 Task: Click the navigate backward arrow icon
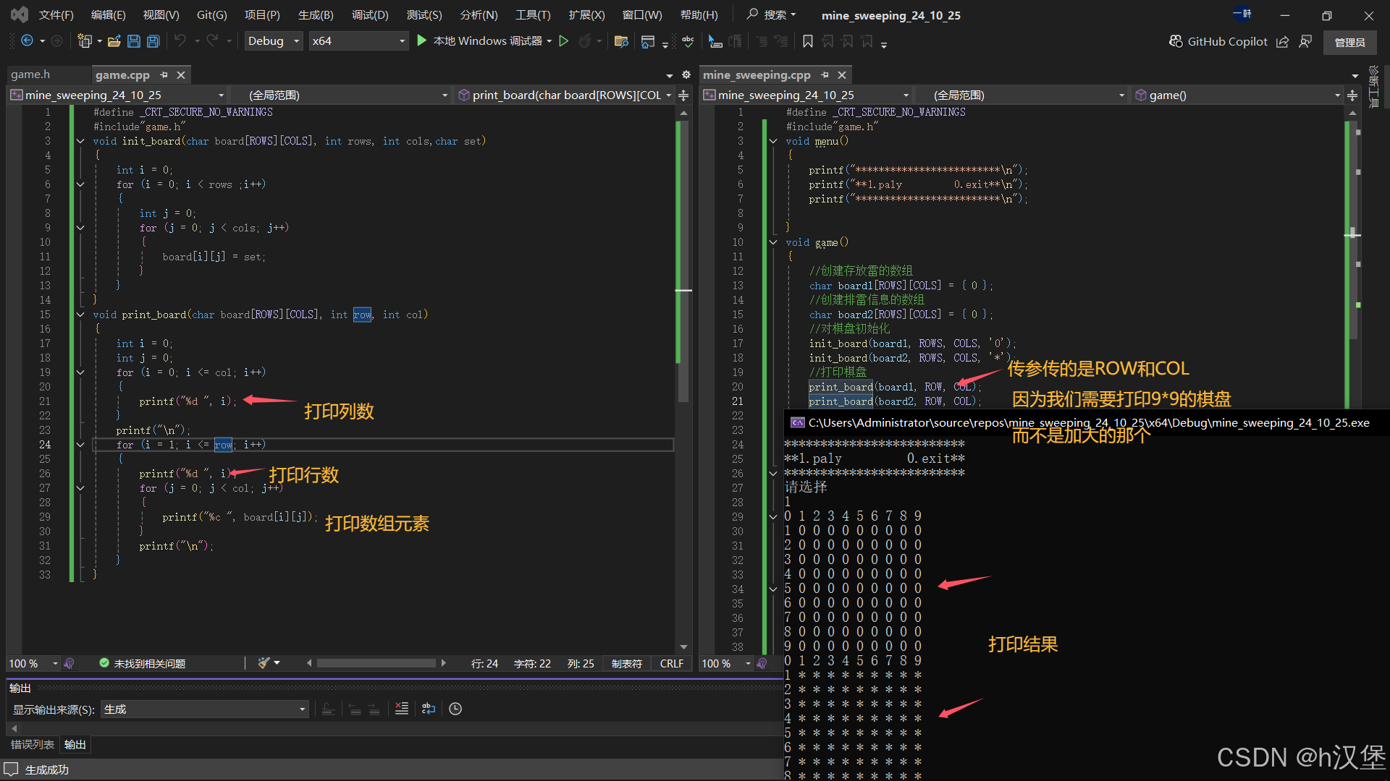27,41
